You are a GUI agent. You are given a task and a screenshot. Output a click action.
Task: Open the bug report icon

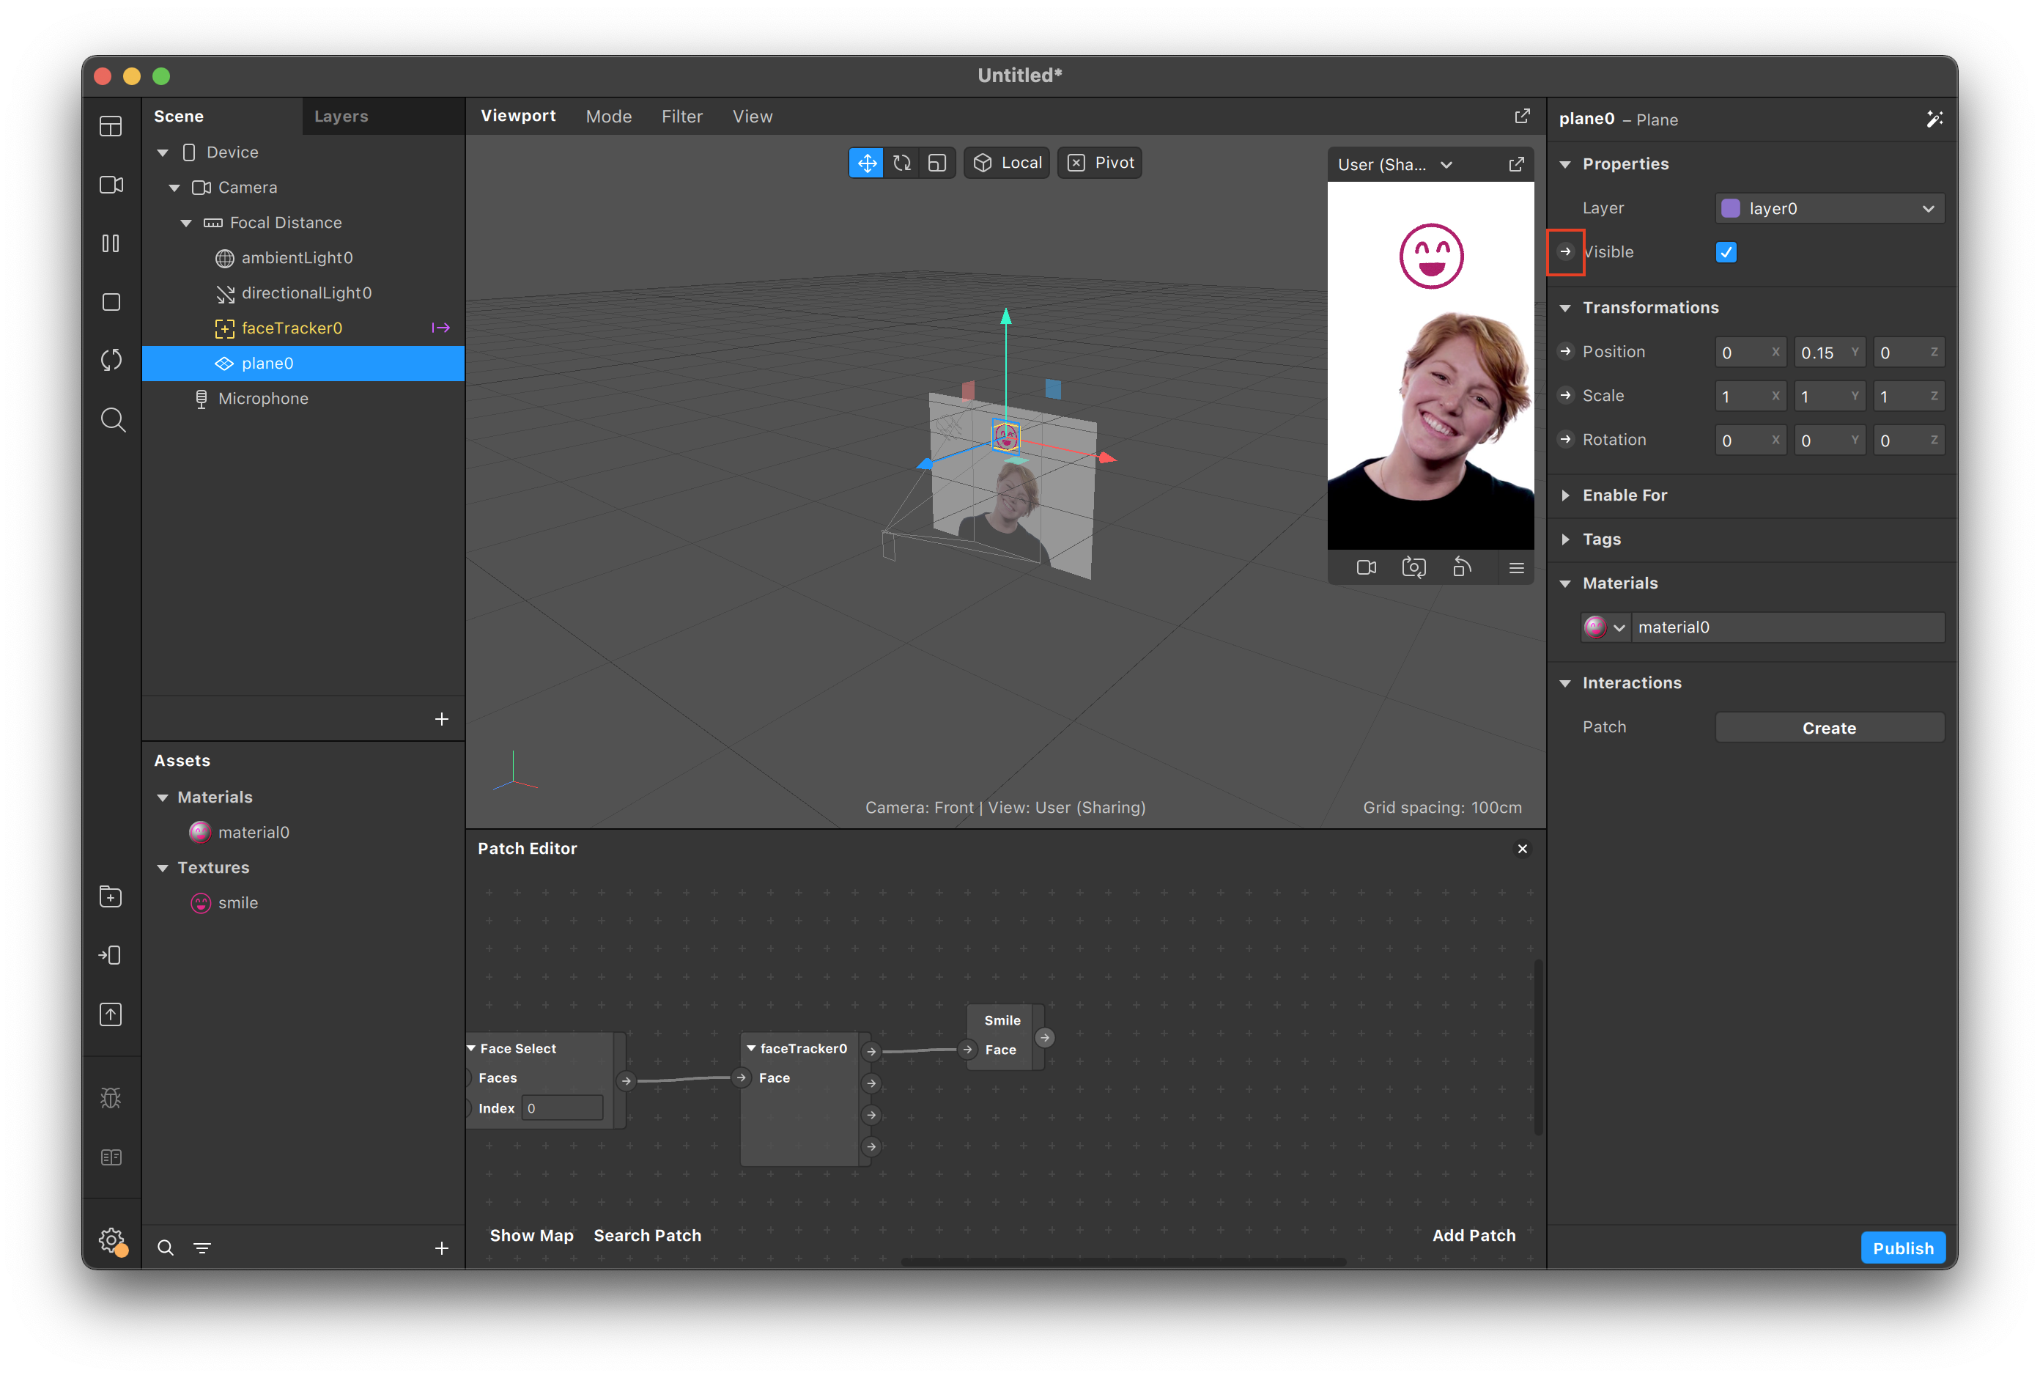pos(111,1098)
